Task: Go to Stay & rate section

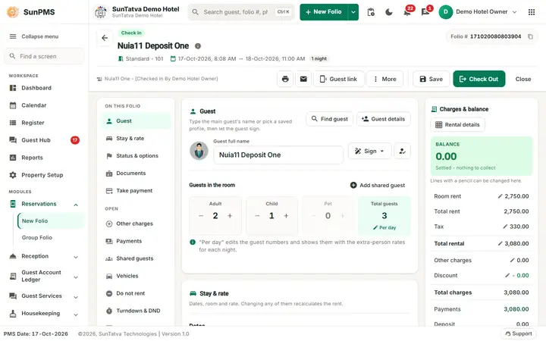Action: [x=136, y=139]
